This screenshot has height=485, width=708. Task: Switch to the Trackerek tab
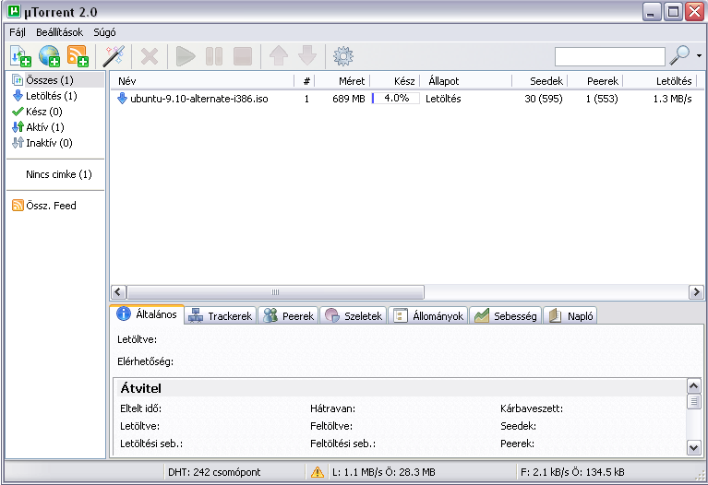(x=221, y=316)
